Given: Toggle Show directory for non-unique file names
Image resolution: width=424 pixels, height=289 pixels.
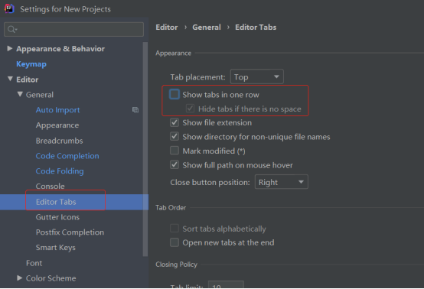Looking at the screenshot, I should click(x=174, y=136).
